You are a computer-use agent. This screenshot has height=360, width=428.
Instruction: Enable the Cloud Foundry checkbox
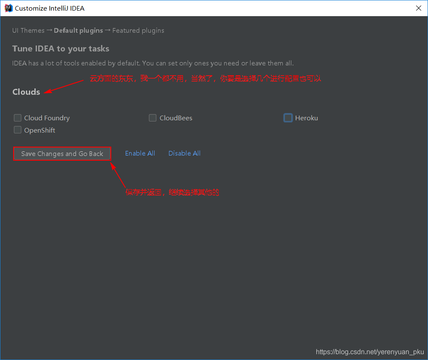pos(17,118)
